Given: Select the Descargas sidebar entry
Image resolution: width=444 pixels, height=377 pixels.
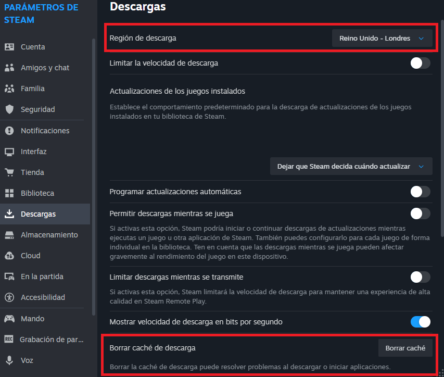Looking at the screenshot, I should click(x=45, y=214).
